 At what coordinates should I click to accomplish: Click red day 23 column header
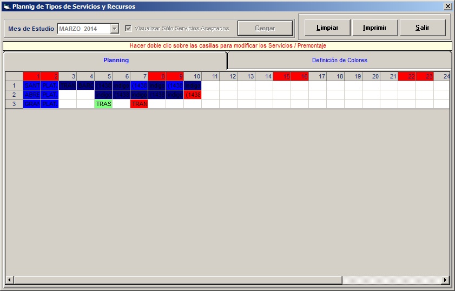pos(425,76)
